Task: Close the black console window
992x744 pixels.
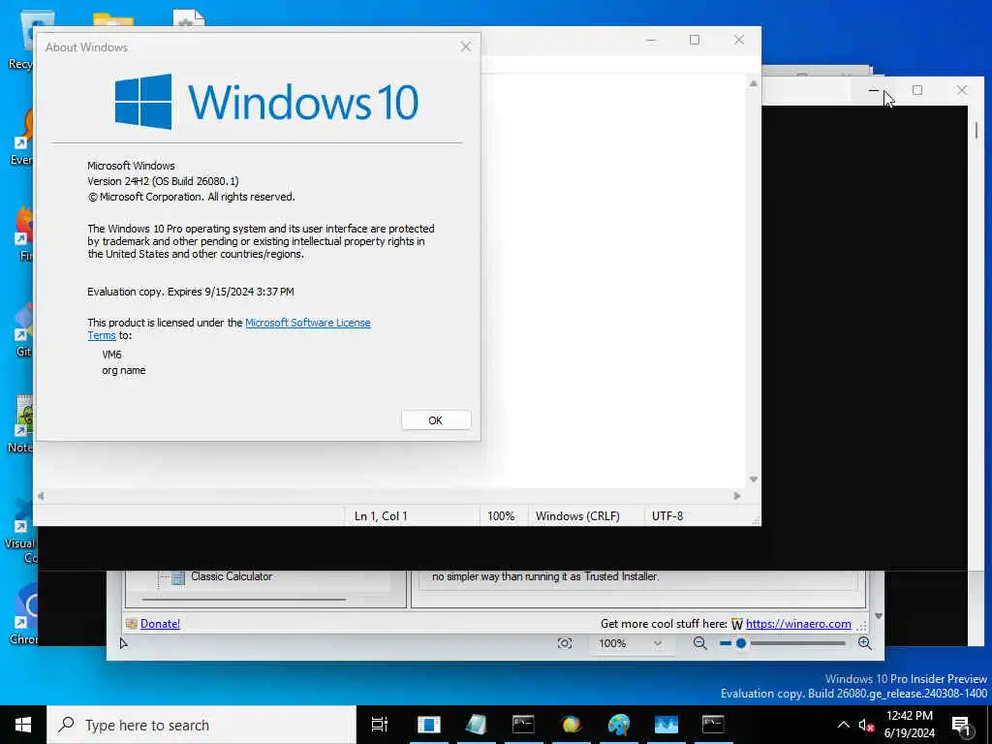Action: coord(962,90)
